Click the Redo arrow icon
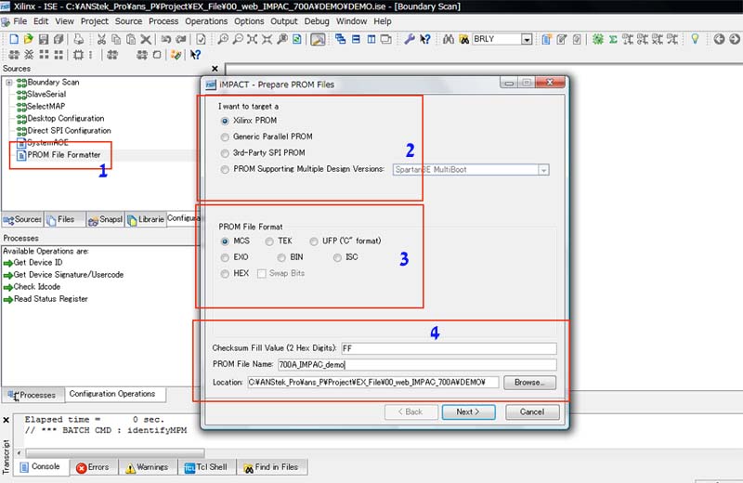This screenshot has width=743, height=483. click(x=180, y=39)
